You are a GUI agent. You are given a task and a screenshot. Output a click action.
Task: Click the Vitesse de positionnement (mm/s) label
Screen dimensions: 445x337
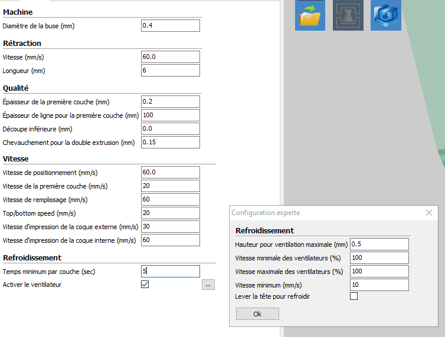tap(50, 173)
